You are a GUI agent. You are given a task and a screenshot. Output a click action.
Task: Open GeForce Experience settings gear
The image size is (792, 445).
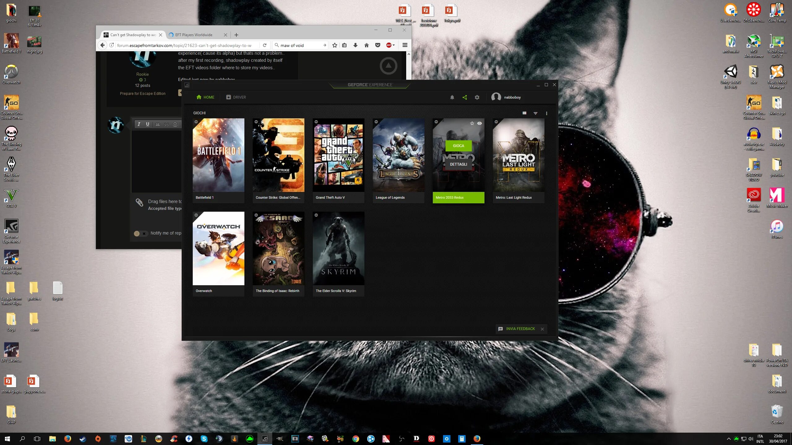[477, 97]
